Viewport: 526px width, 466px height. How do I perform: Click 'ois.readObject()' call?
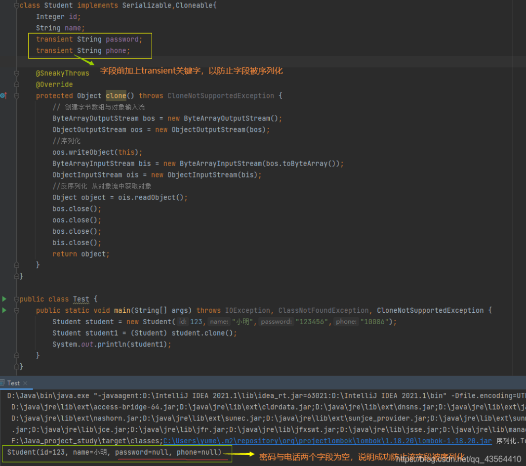tap(151, 197)
